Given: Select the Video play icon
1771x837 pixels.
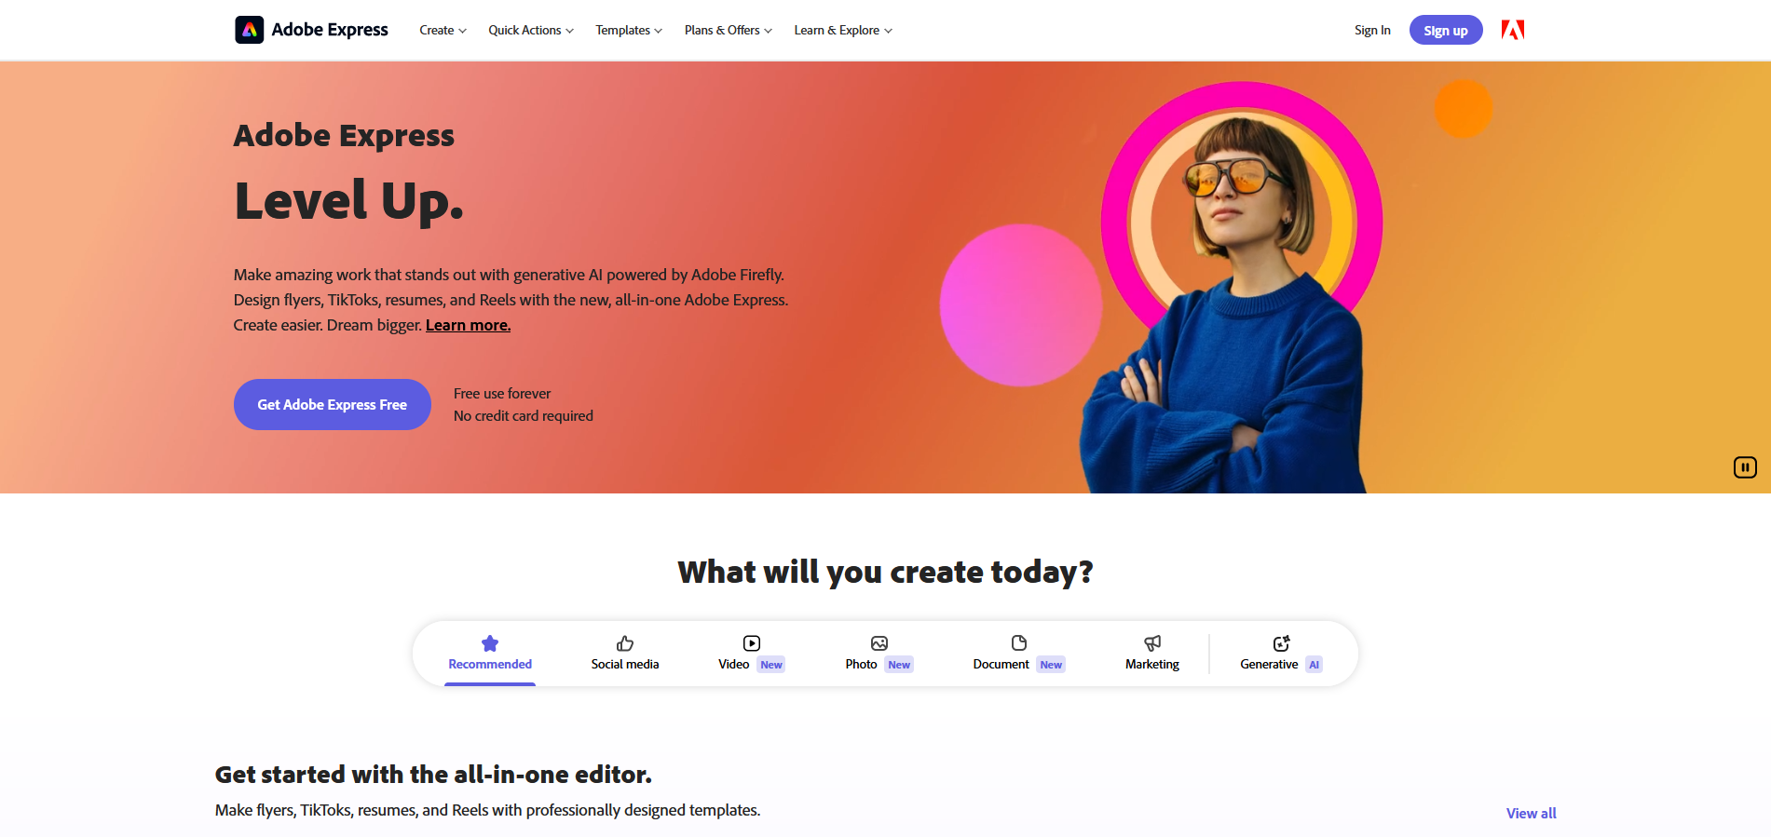Looking at the screenshot, I should [752, 643].
